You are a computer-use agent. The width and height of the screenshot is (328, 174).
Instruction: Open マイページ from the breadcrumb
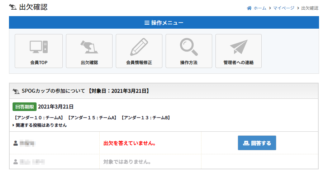coord(284,8)
